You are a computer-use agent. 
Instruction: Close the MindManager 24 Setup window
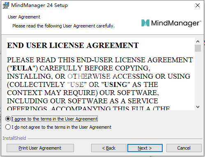198,5
